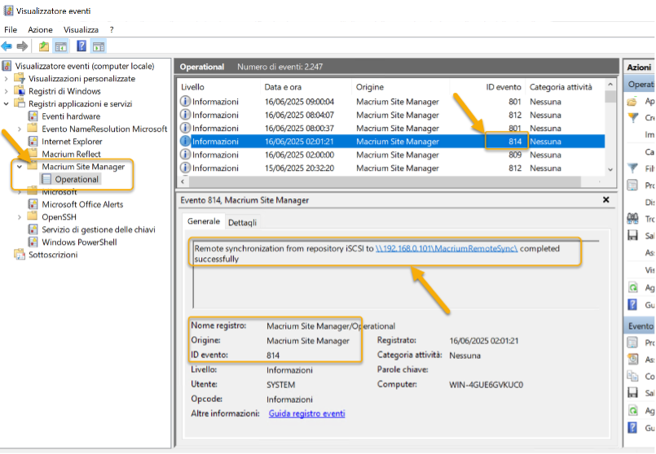Open Servizio di gestione delle chiavi log
656x454 pixels.
coord(99,229)
